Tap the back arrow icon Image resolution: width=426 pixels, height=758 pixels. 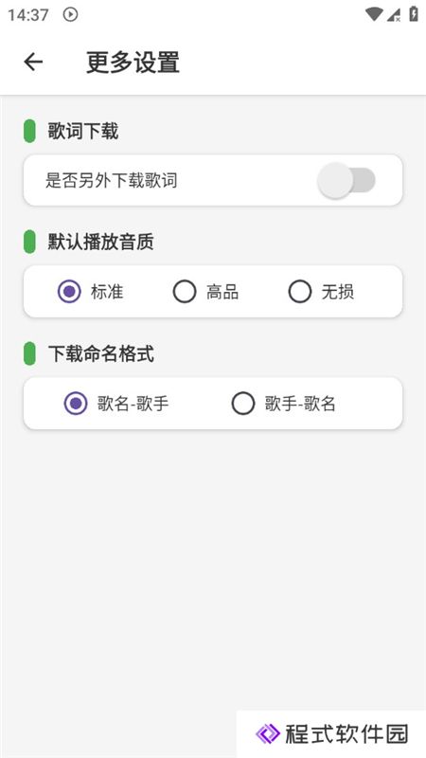point(33,62)
